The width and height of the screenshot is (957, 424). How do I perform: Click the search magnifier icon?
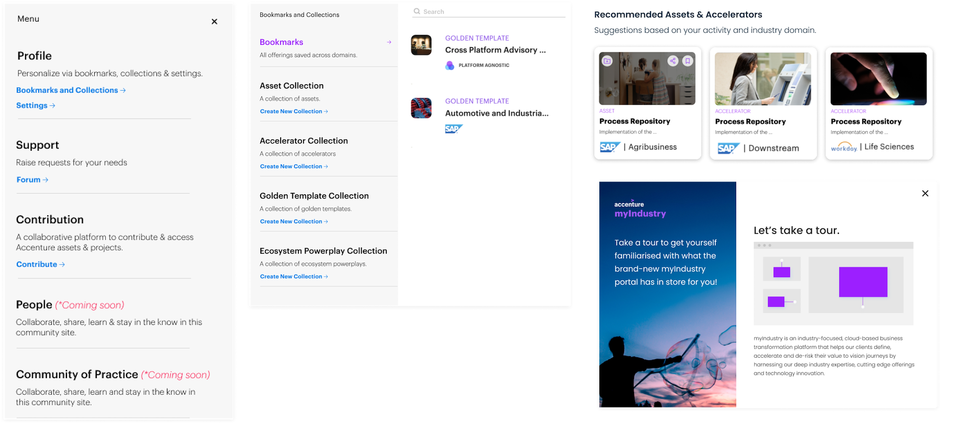click(417, 11)
